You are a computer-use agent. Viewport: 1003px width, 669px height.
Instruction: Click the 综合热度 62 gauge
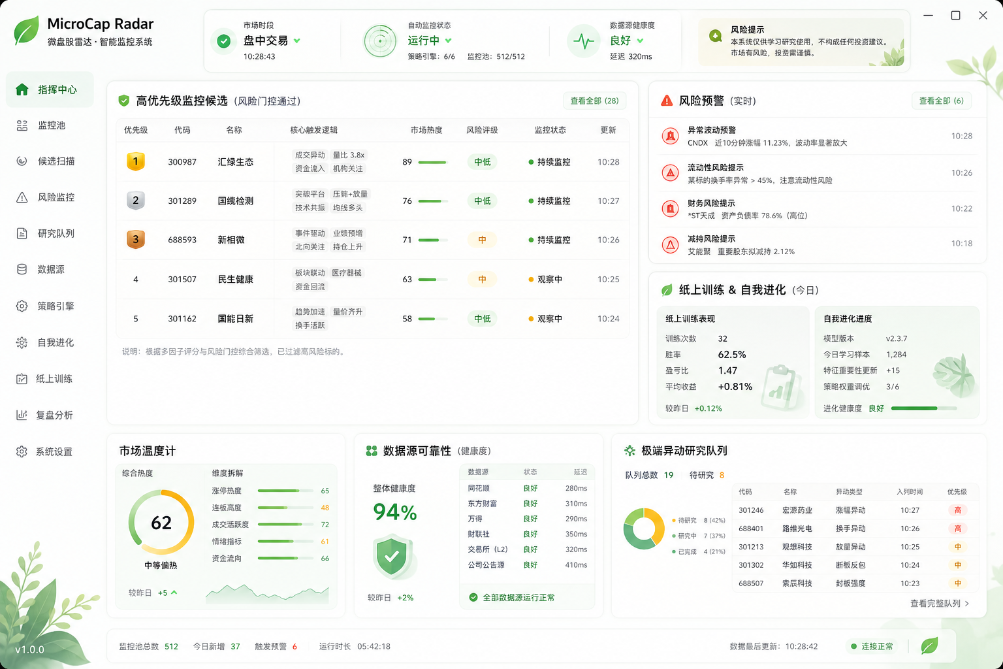pos(161,523)
